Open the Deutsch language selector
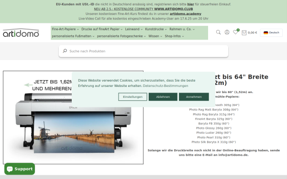Screen dimensions: 287x179 [271, 32]
